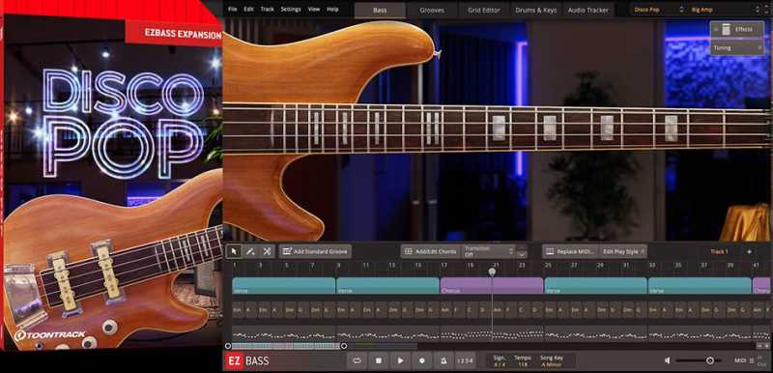Click the horizontal timeline scrollbar
The height and width of the screenshot is (373, 773).
[286, 346]
